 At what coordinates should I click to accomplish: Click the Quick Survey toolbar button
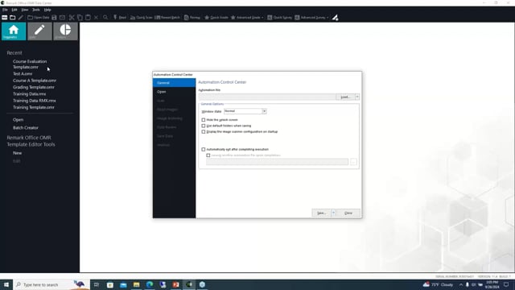279,18
